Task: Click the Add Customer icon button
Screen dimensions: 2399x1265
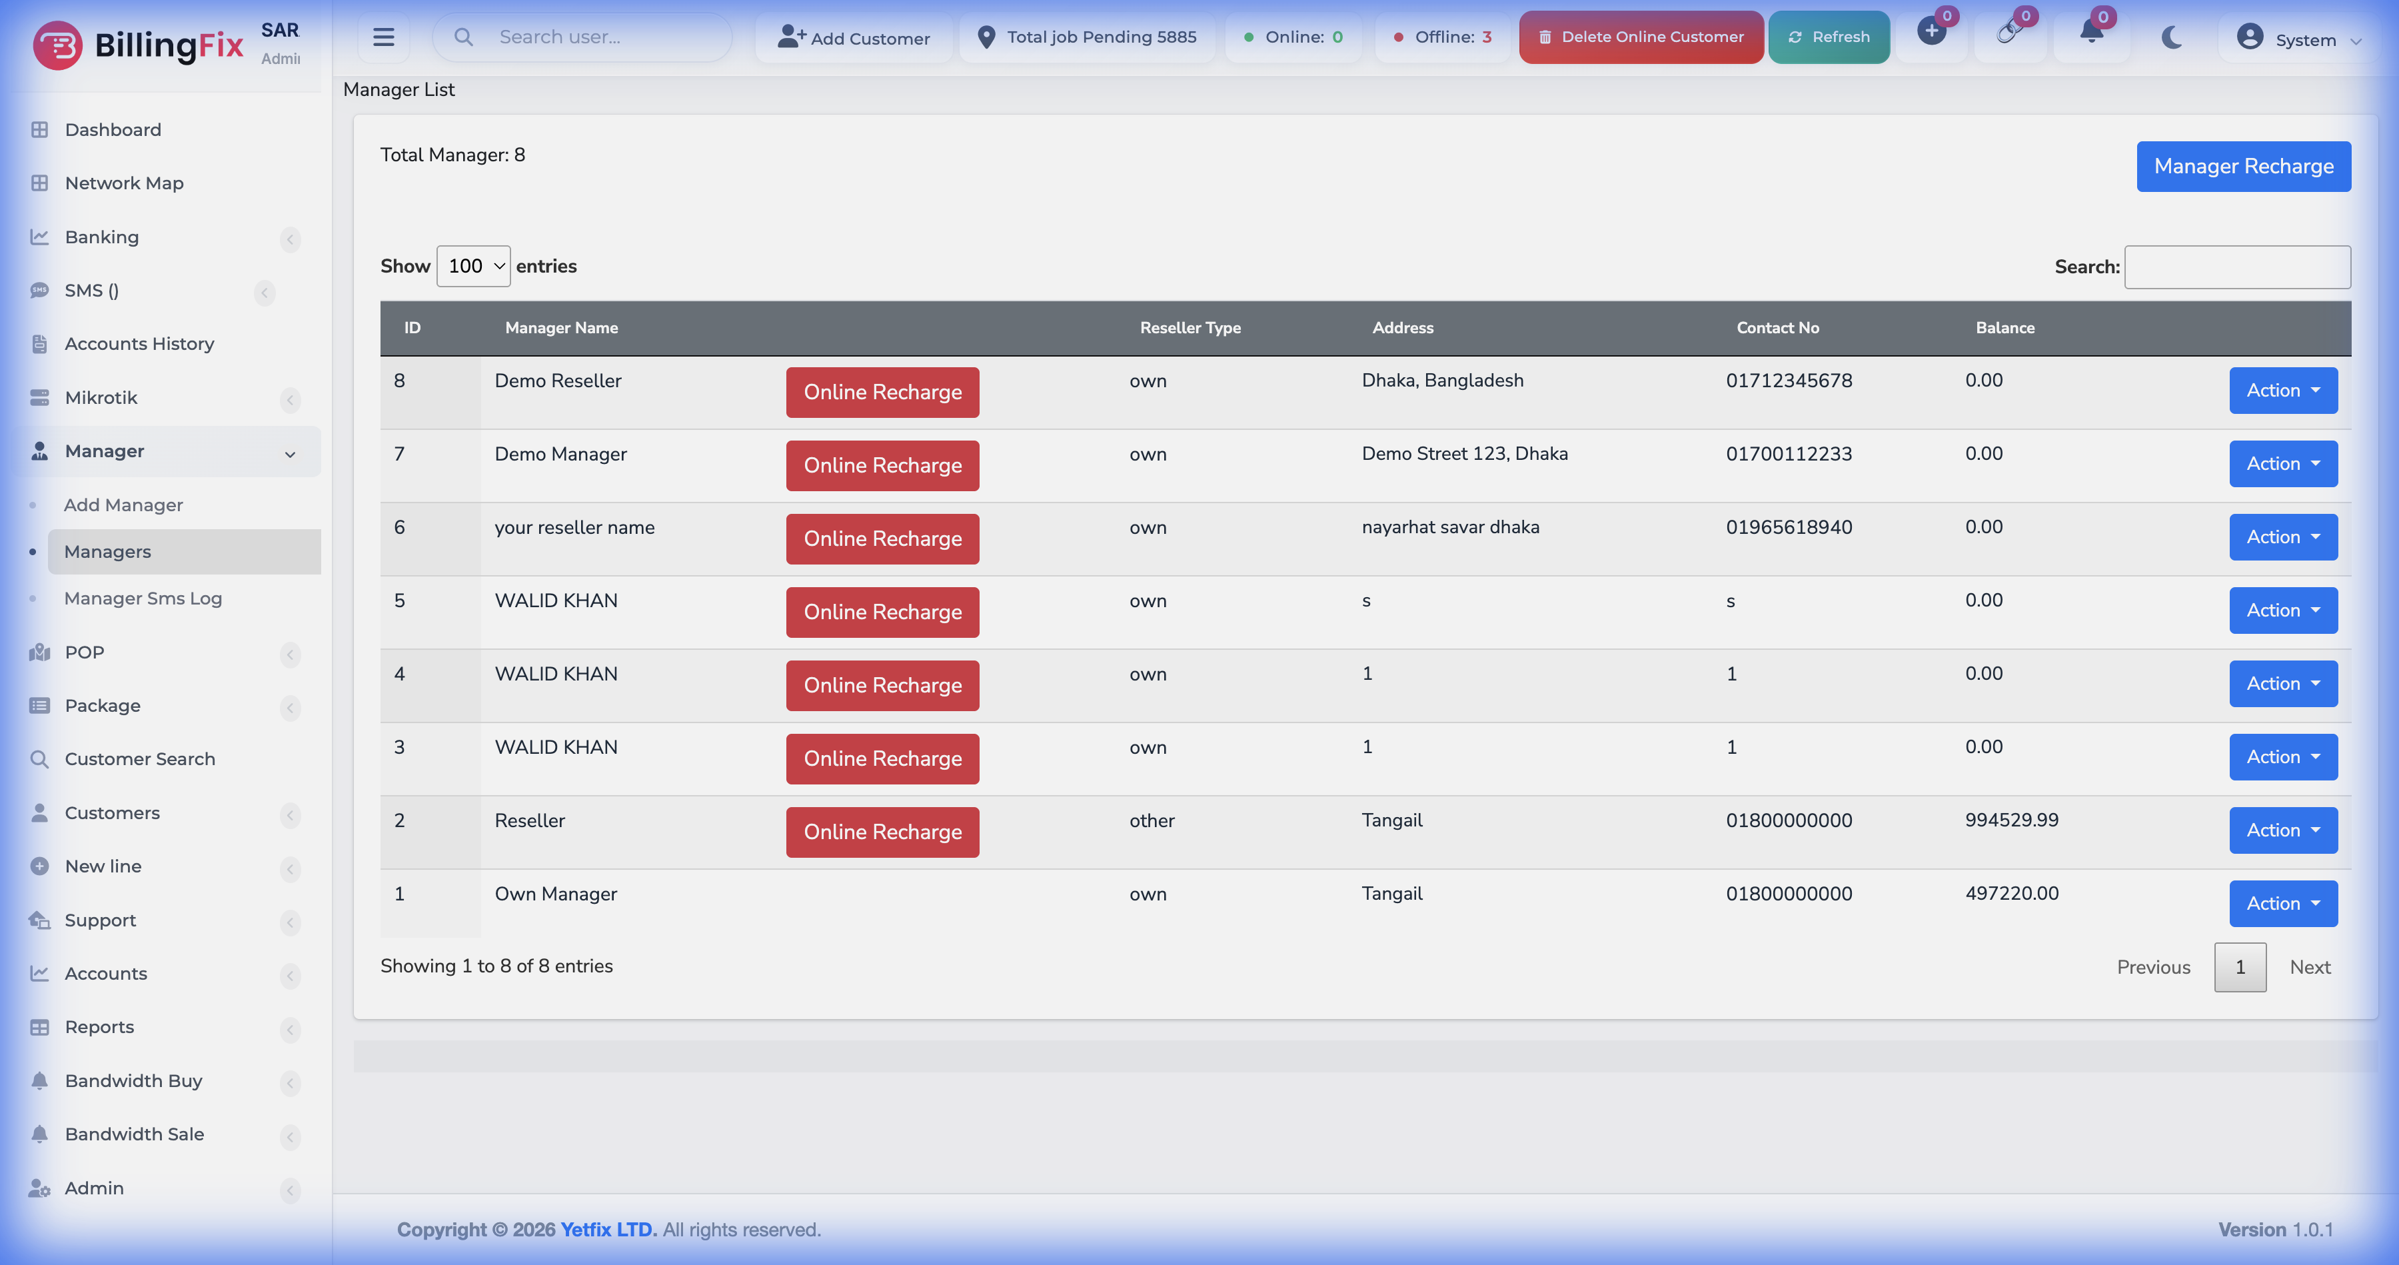Action: 792,37
